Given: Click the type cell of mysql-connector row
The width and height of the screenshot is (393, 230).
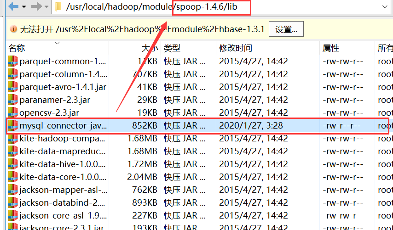Looking at the screenshot, I should click(x=185, y=125).
